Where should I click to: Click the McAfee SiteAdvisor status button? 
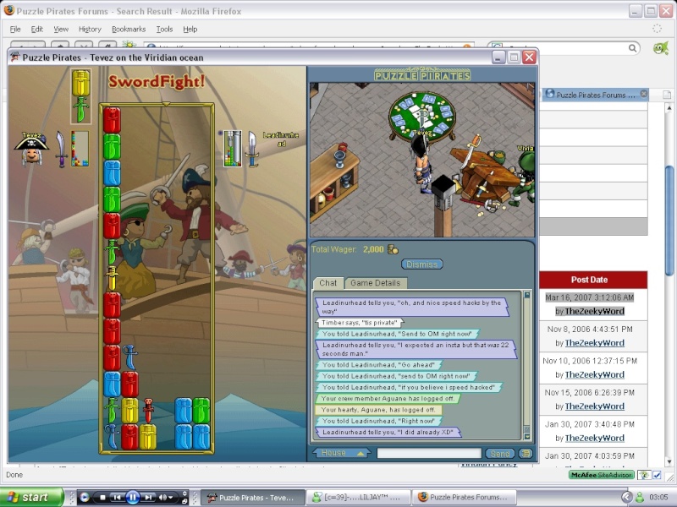pyautogui.click(x=602, y=475)
